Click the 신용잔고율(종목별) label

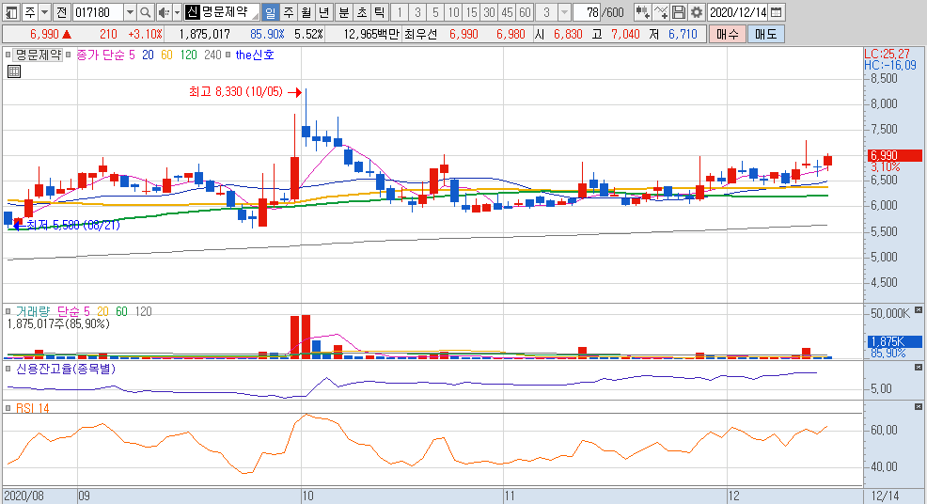66,369
